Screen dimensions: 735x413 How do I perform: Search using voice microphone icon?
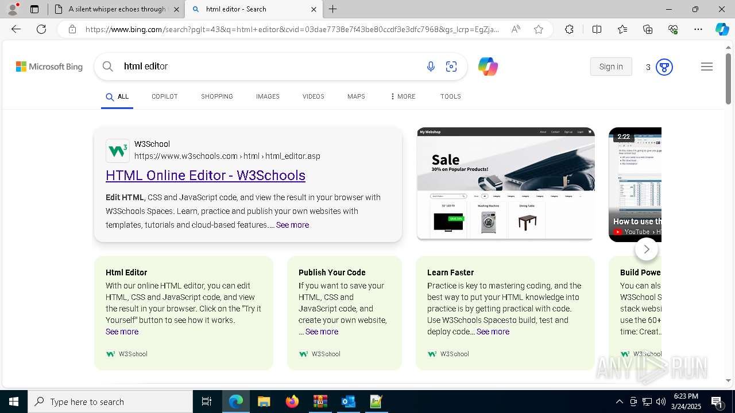pos(431,67)
